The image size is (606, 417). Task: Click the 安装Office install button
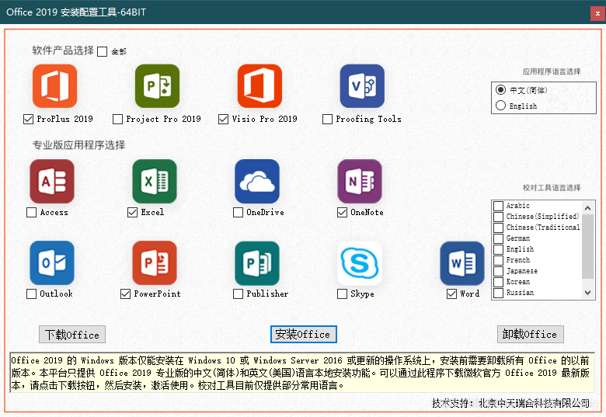click(x=303, y=334)
